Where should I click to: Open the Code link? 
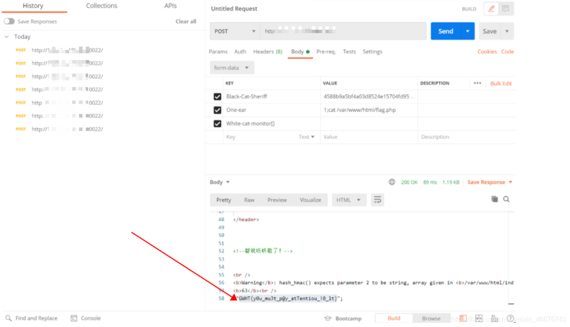pos(508,51)
